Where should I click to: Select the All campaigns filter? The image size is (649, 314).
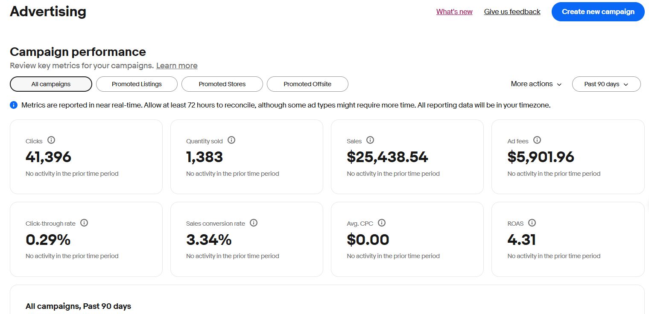point(51,84)
